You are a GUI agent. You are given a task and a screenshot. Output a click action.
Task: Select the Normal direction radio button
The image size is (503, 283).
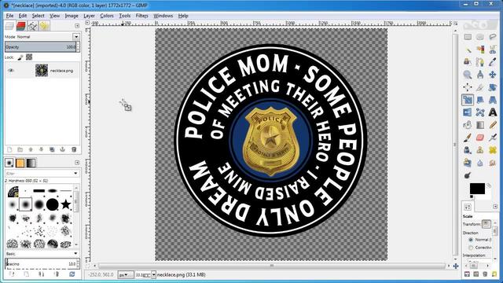(x=471, y=240)
